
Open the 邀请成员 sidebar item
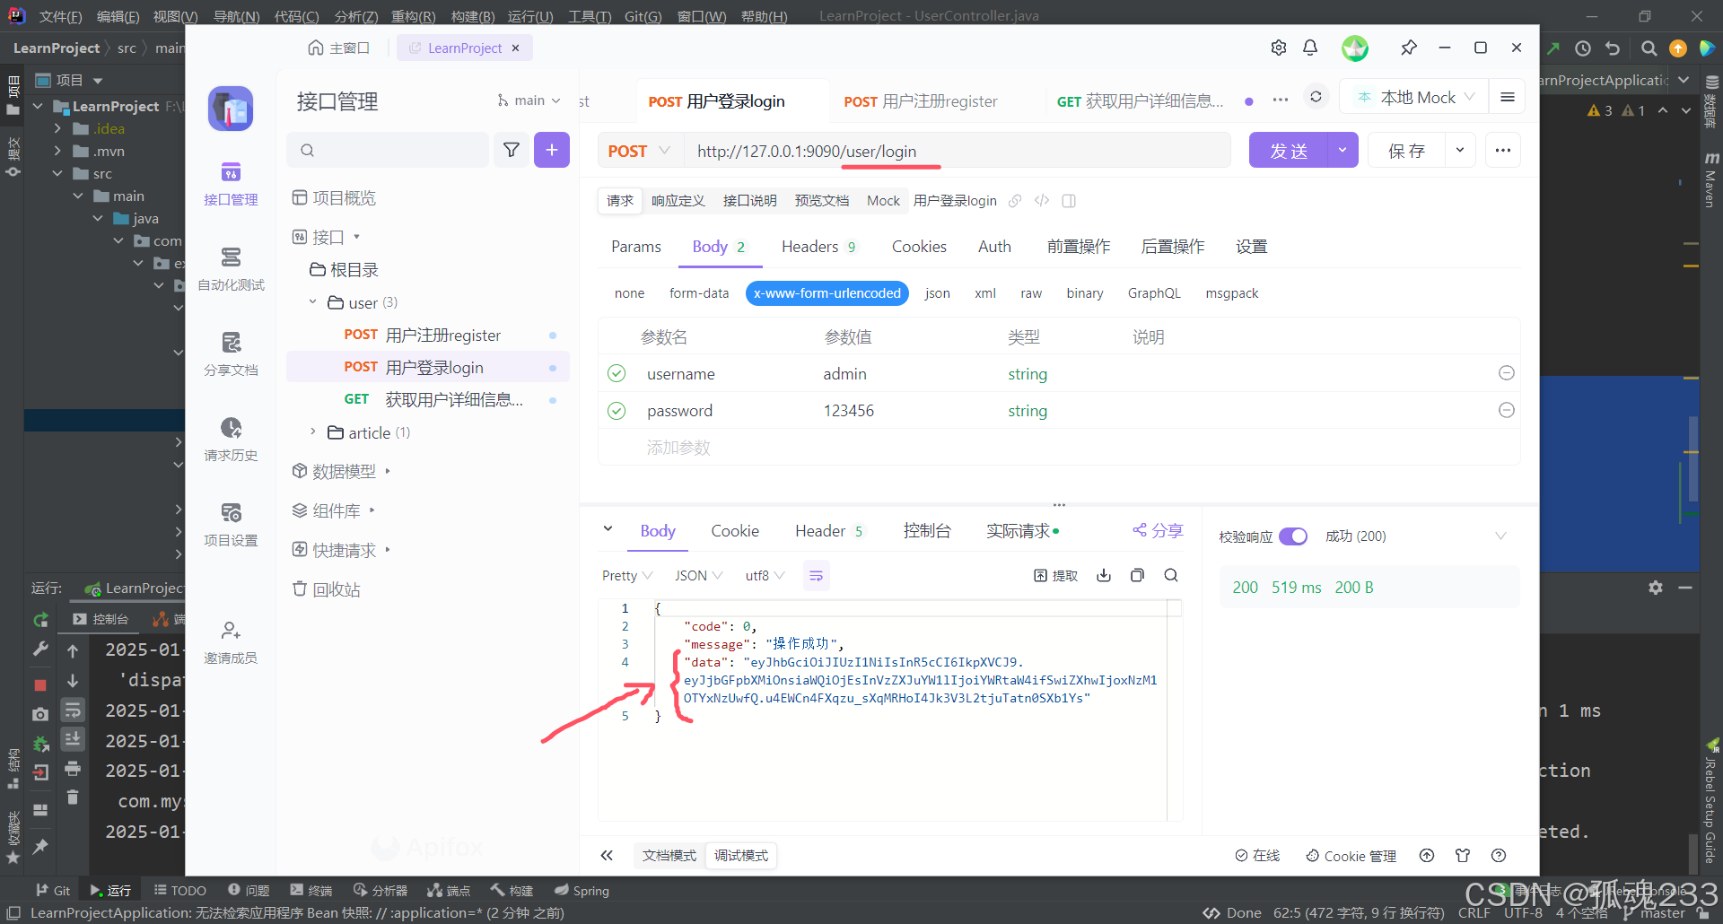pos(231,642)
